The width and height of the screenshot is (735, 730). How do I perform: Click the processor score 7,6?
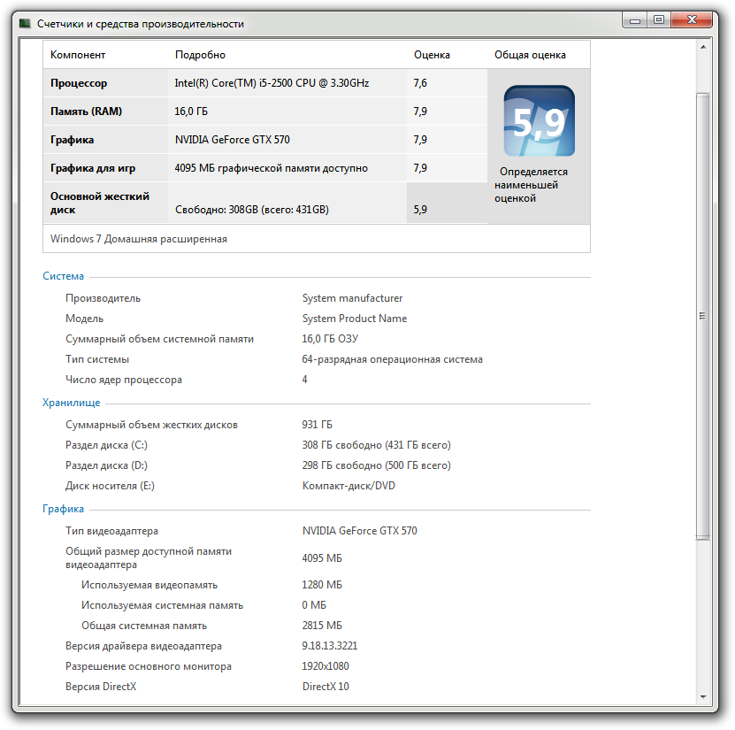pos(420,83)
